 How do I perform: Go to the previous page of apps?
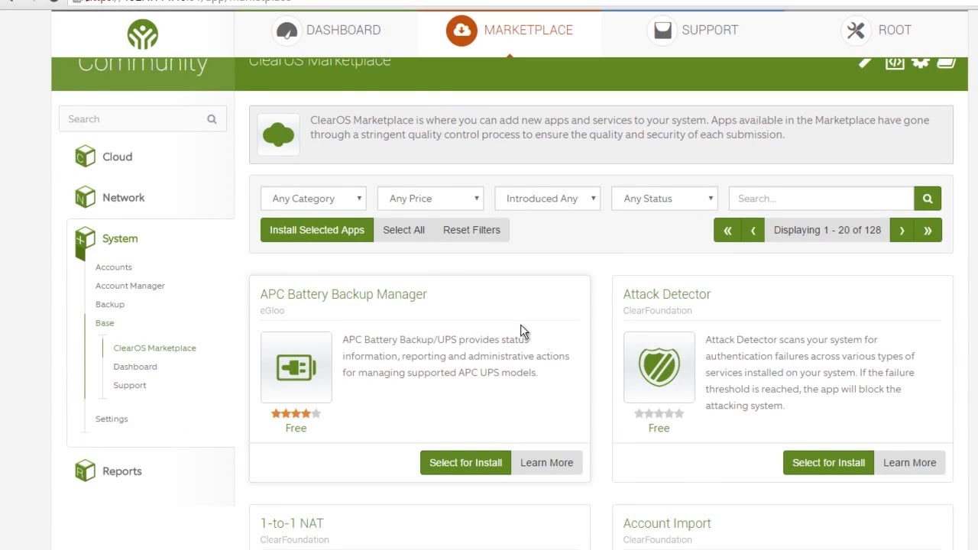[x=753, y=230]
